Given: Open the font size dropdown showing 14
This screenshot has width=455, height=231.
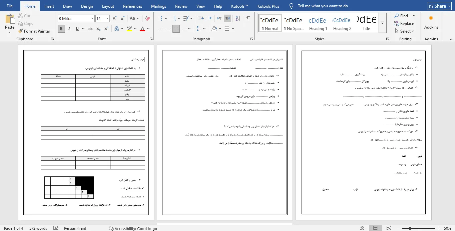Looking at the screenshot, I should click(x=107, y=19).
